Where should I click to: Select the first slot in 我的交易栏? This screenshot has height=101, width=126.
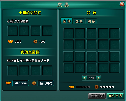coord(12,71)
